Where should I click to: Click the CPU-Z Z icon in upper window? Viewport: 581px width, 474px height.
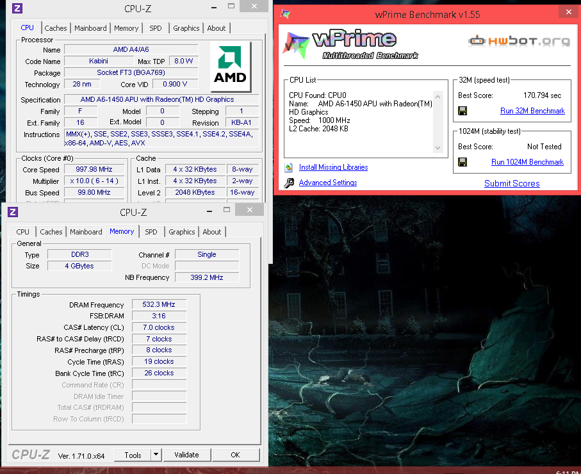[x=17, y=8]
